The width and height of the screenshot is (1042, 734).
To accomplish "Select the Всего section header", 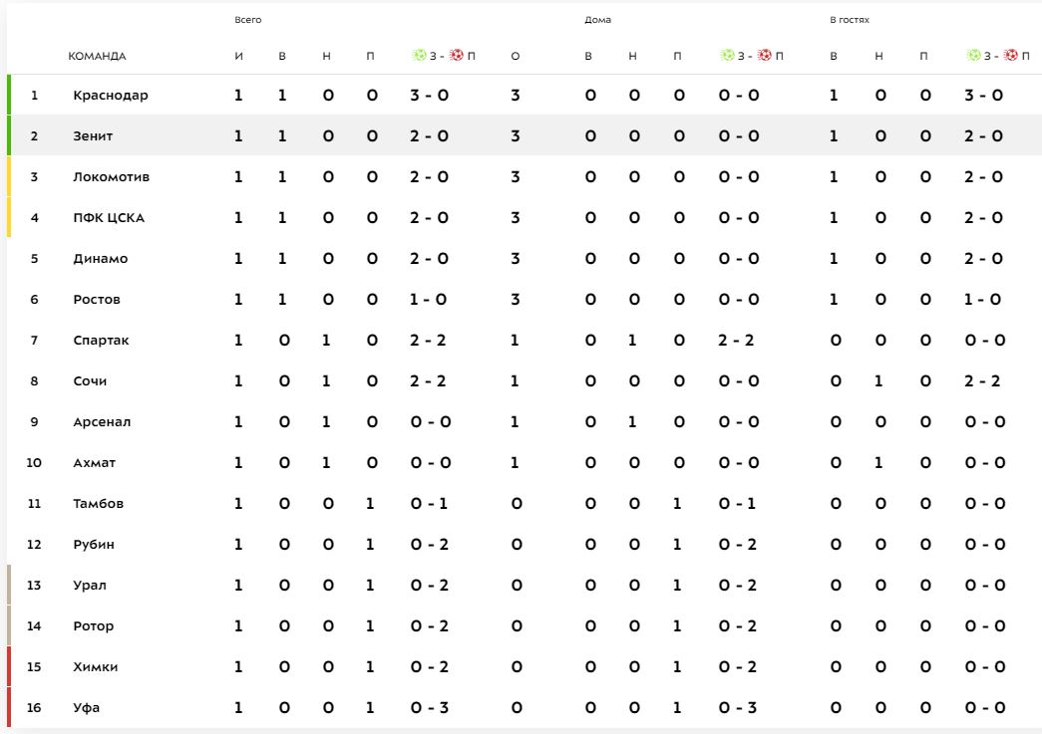I will [247, 20].
